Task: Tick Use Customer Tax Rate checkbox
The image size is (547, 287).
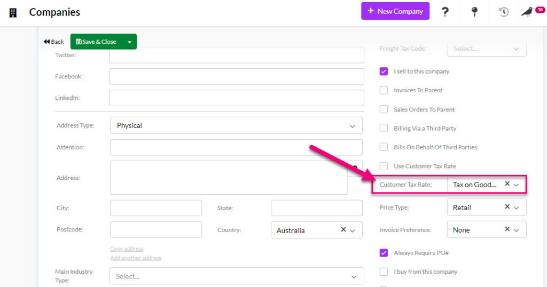Action: tap(384, 166)
